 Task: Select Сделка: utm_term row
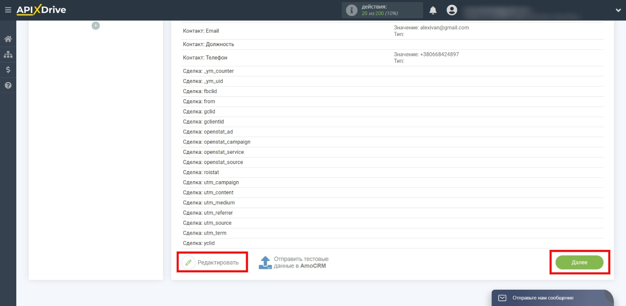point(392,233)
